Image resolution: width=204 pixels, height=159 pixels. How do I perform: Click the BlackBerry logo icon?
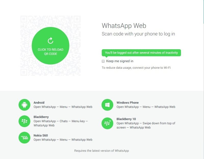point(24,121)
